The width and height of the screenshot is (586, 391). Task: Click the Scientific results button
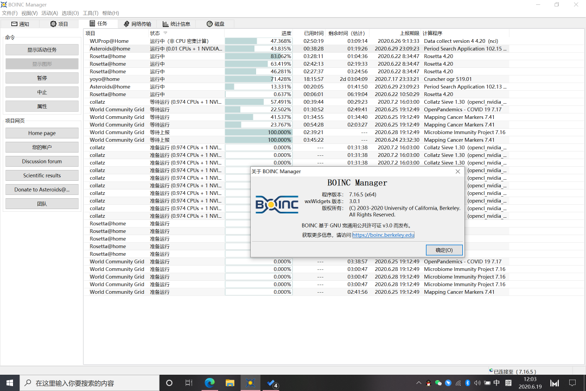42,175
